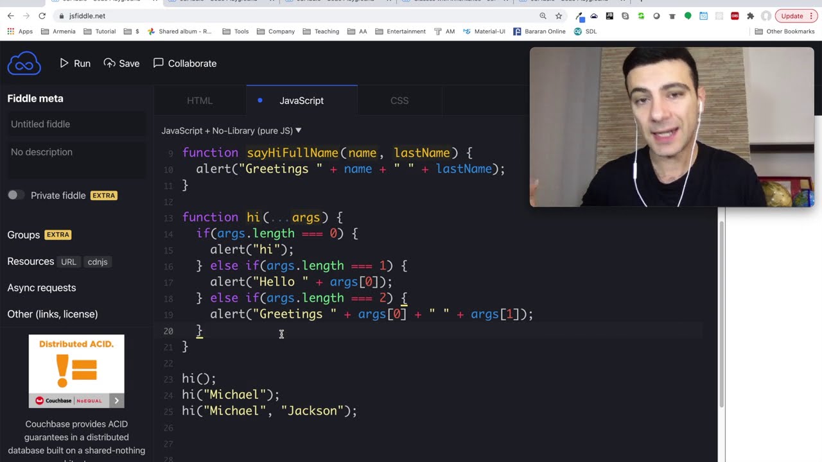Click the Untitled fiddle title field
The width and height of the screenshot is (822, 462).
click(76, 124)
